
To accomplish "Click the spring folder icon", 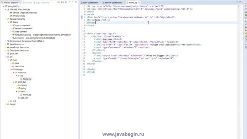I will click(x=19, y=88).
